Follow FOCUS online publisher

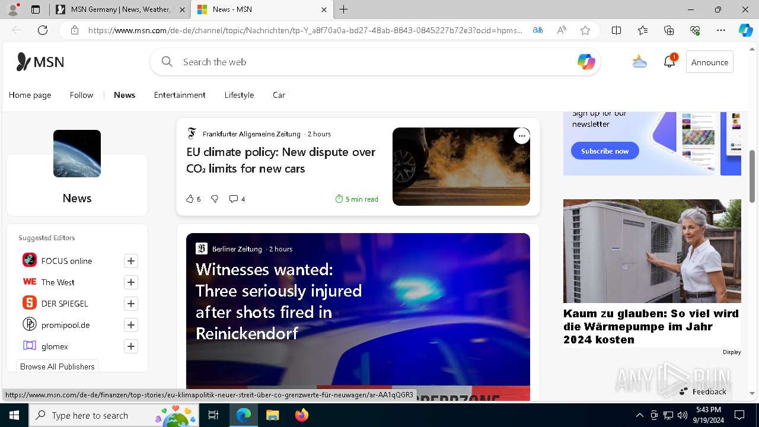131,261
